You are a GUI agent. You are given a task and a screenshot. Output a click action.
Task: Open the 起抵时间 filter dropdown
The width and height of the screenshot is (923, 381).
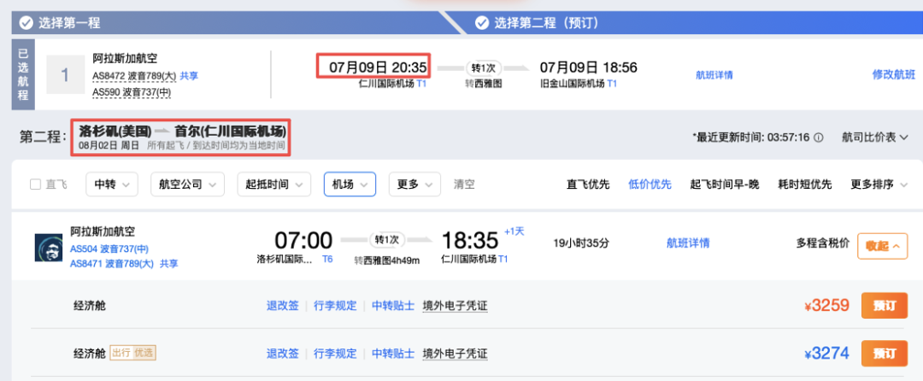[273, 184]
